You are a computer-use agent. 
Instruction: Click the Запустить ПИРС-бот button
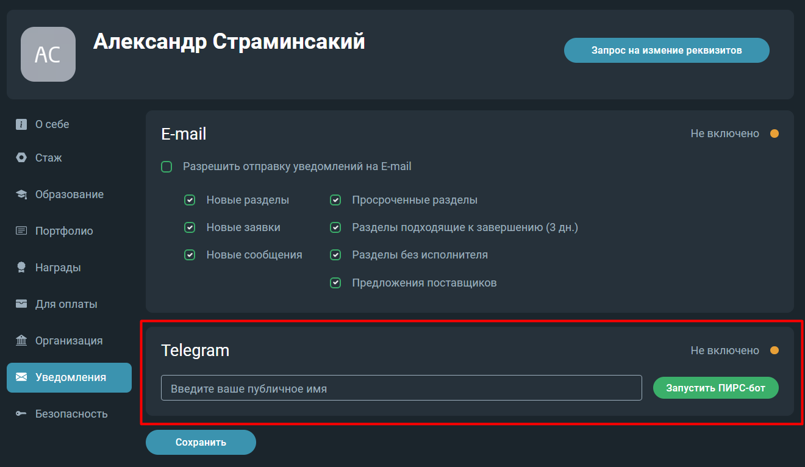716,388
